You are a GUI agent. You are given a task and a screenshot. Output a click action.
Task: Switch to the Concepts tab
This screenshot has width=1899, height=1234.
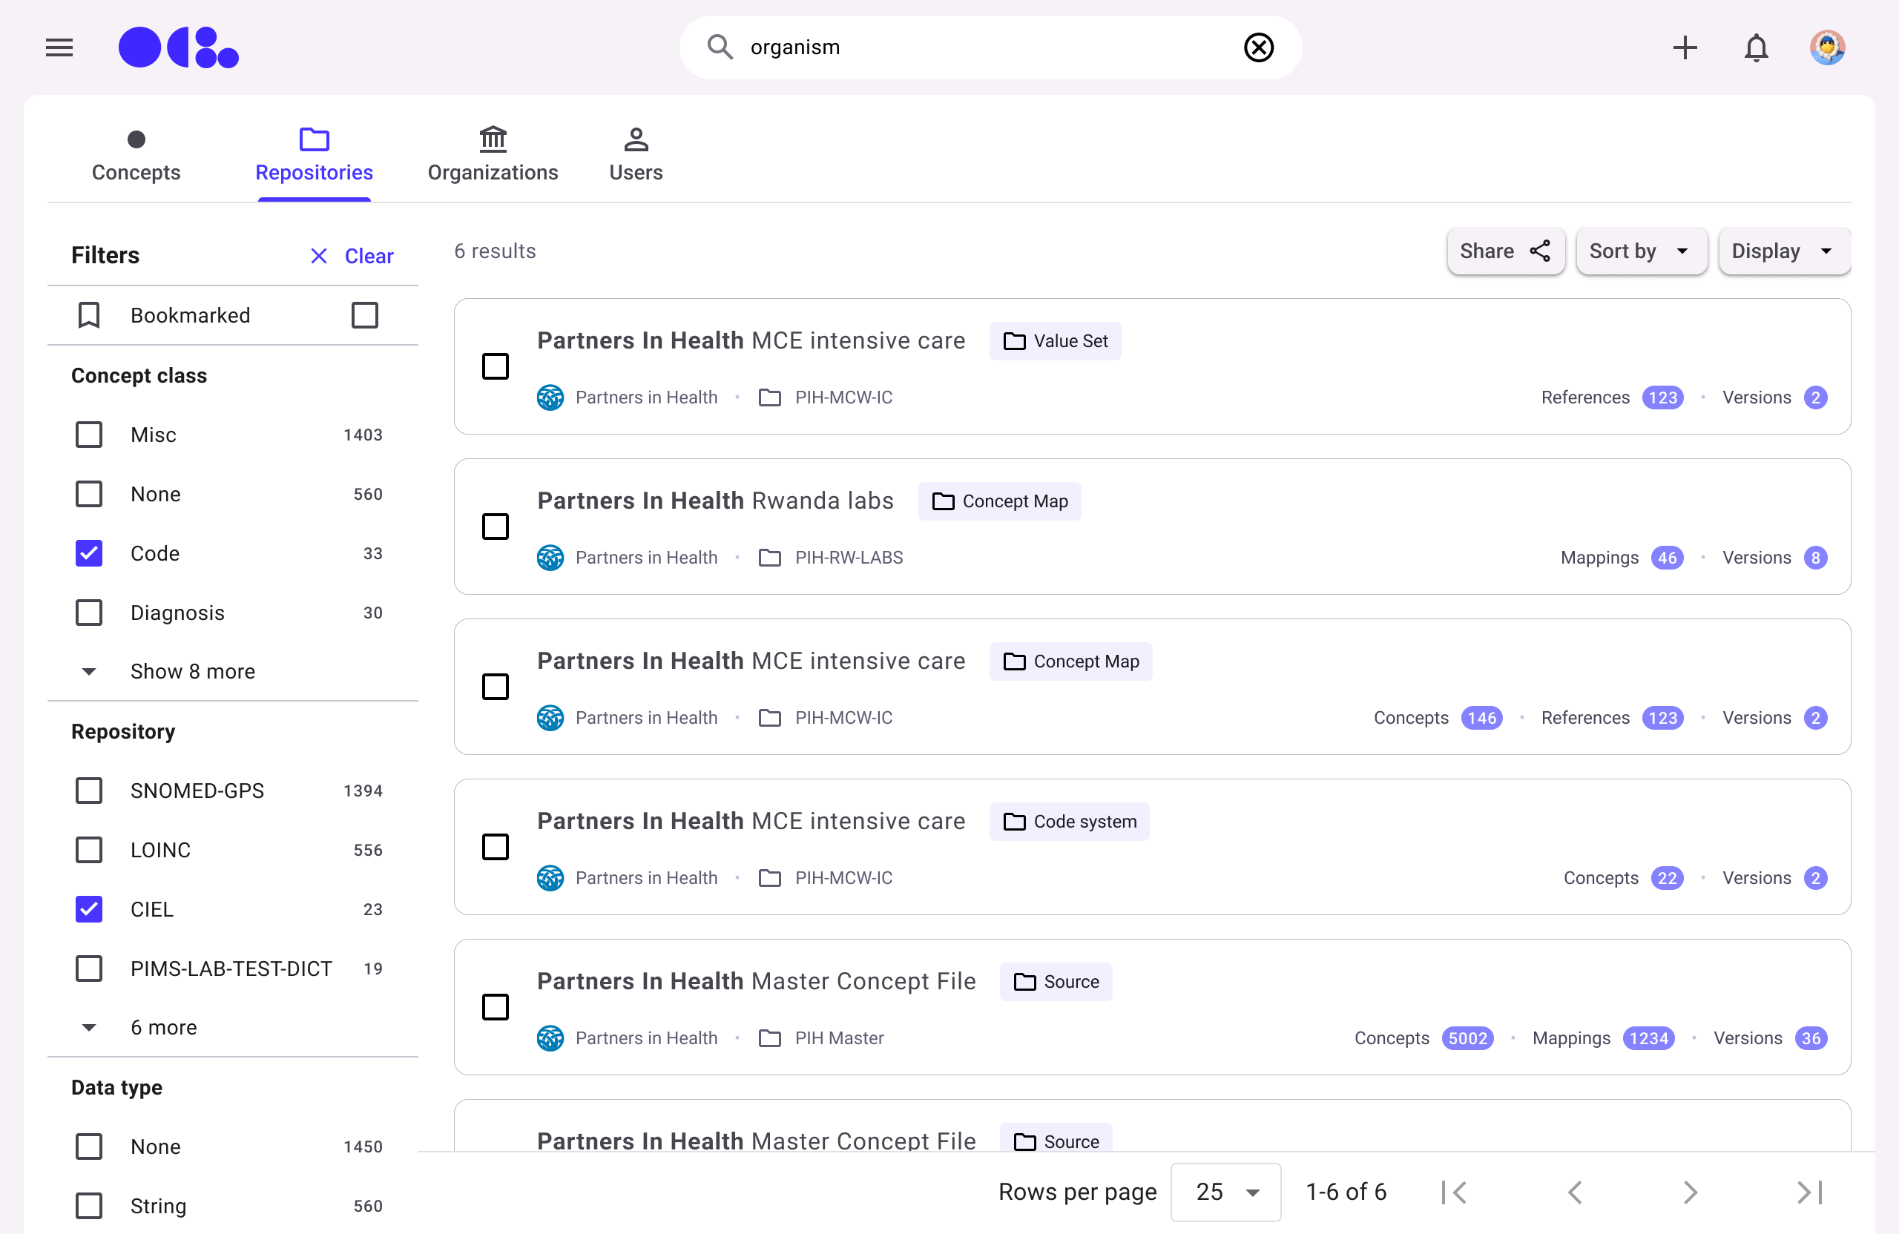tap(136, 155)
